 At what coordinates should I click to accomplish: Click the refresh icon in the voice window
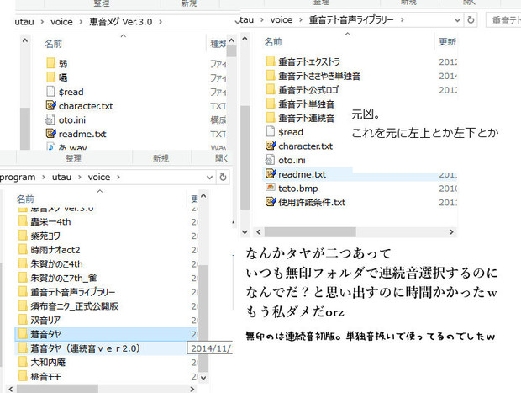pyautogui.click(x=224, y=177)
